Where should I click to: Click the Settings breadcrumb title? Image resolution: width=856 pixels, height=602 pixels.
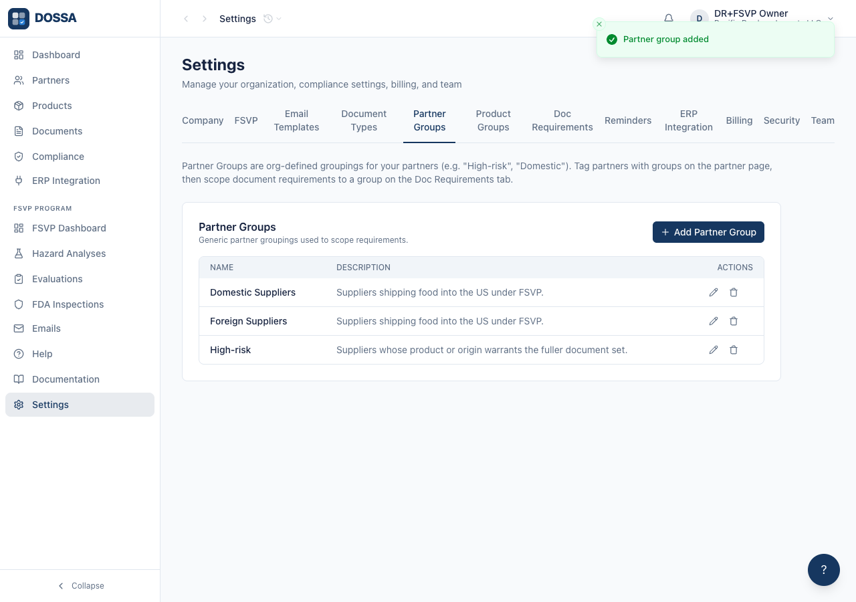tap(237, 19)
